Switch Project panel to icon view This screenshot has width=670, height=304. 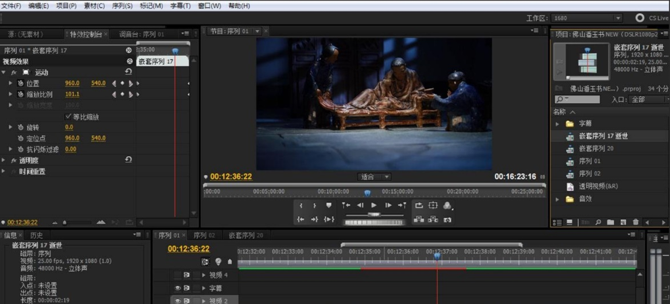point(570,222)
